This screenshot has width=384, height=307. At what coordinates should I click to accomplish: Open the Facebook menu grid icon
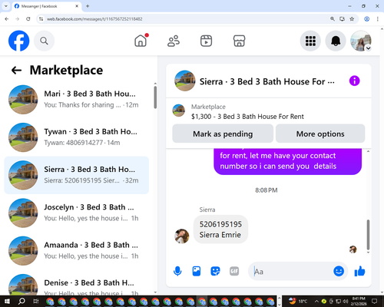[310, 41]
